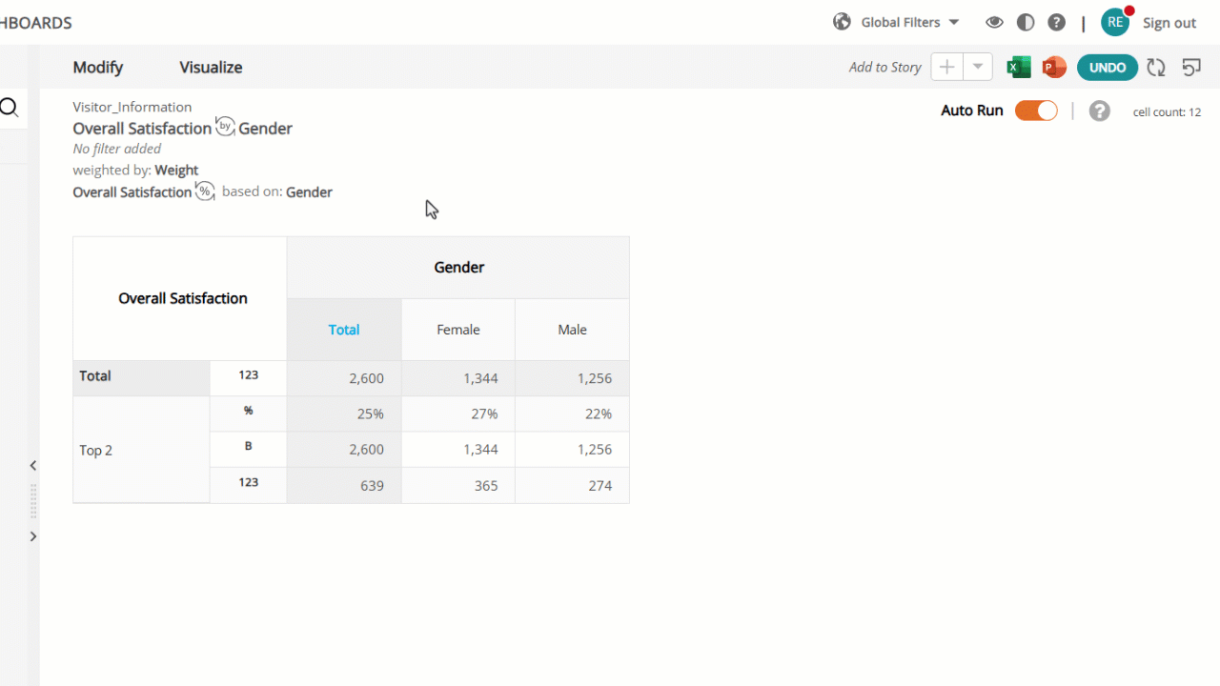The image size is (1220, 686).
Task: Expand the Add to Story dropdown arrow
Action: (x=978, y=67)
